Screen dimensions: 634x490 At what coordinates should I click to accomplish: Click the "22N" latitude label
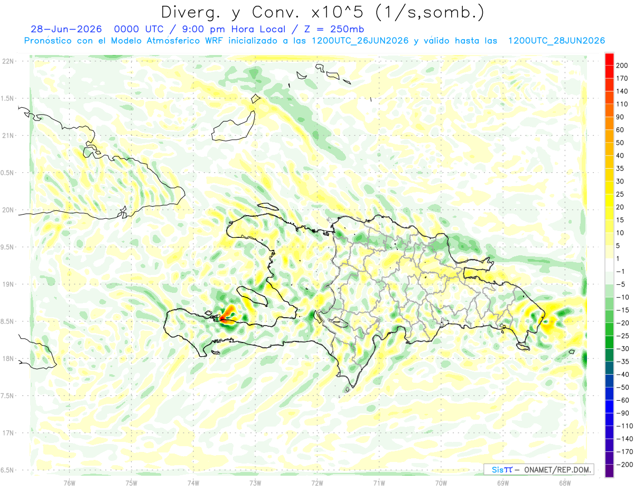coord(8,61)
